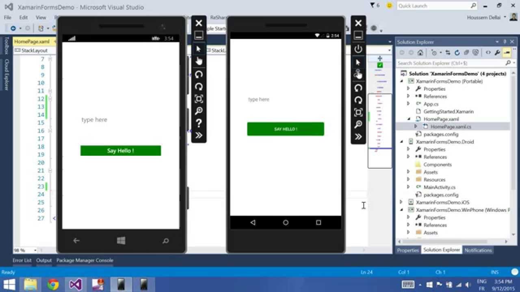Tap SAY HELLO button in Android emulator
Viewport: 520px width, 292px height.
[x=286, y=129]
